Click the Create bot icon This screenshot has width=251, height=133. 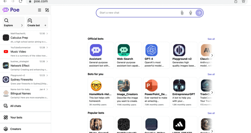pyautogui.click(x=30, y=20)
